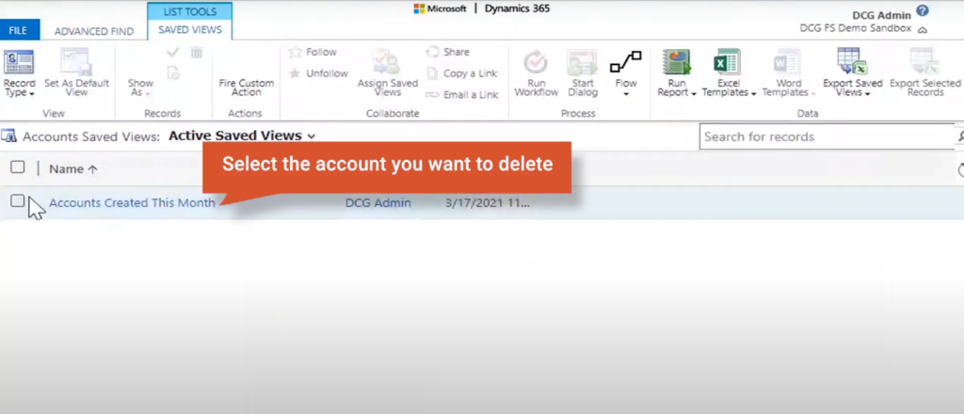Toggle the select-all checkbox in header

pyautogui.click(x=18, y=167)
